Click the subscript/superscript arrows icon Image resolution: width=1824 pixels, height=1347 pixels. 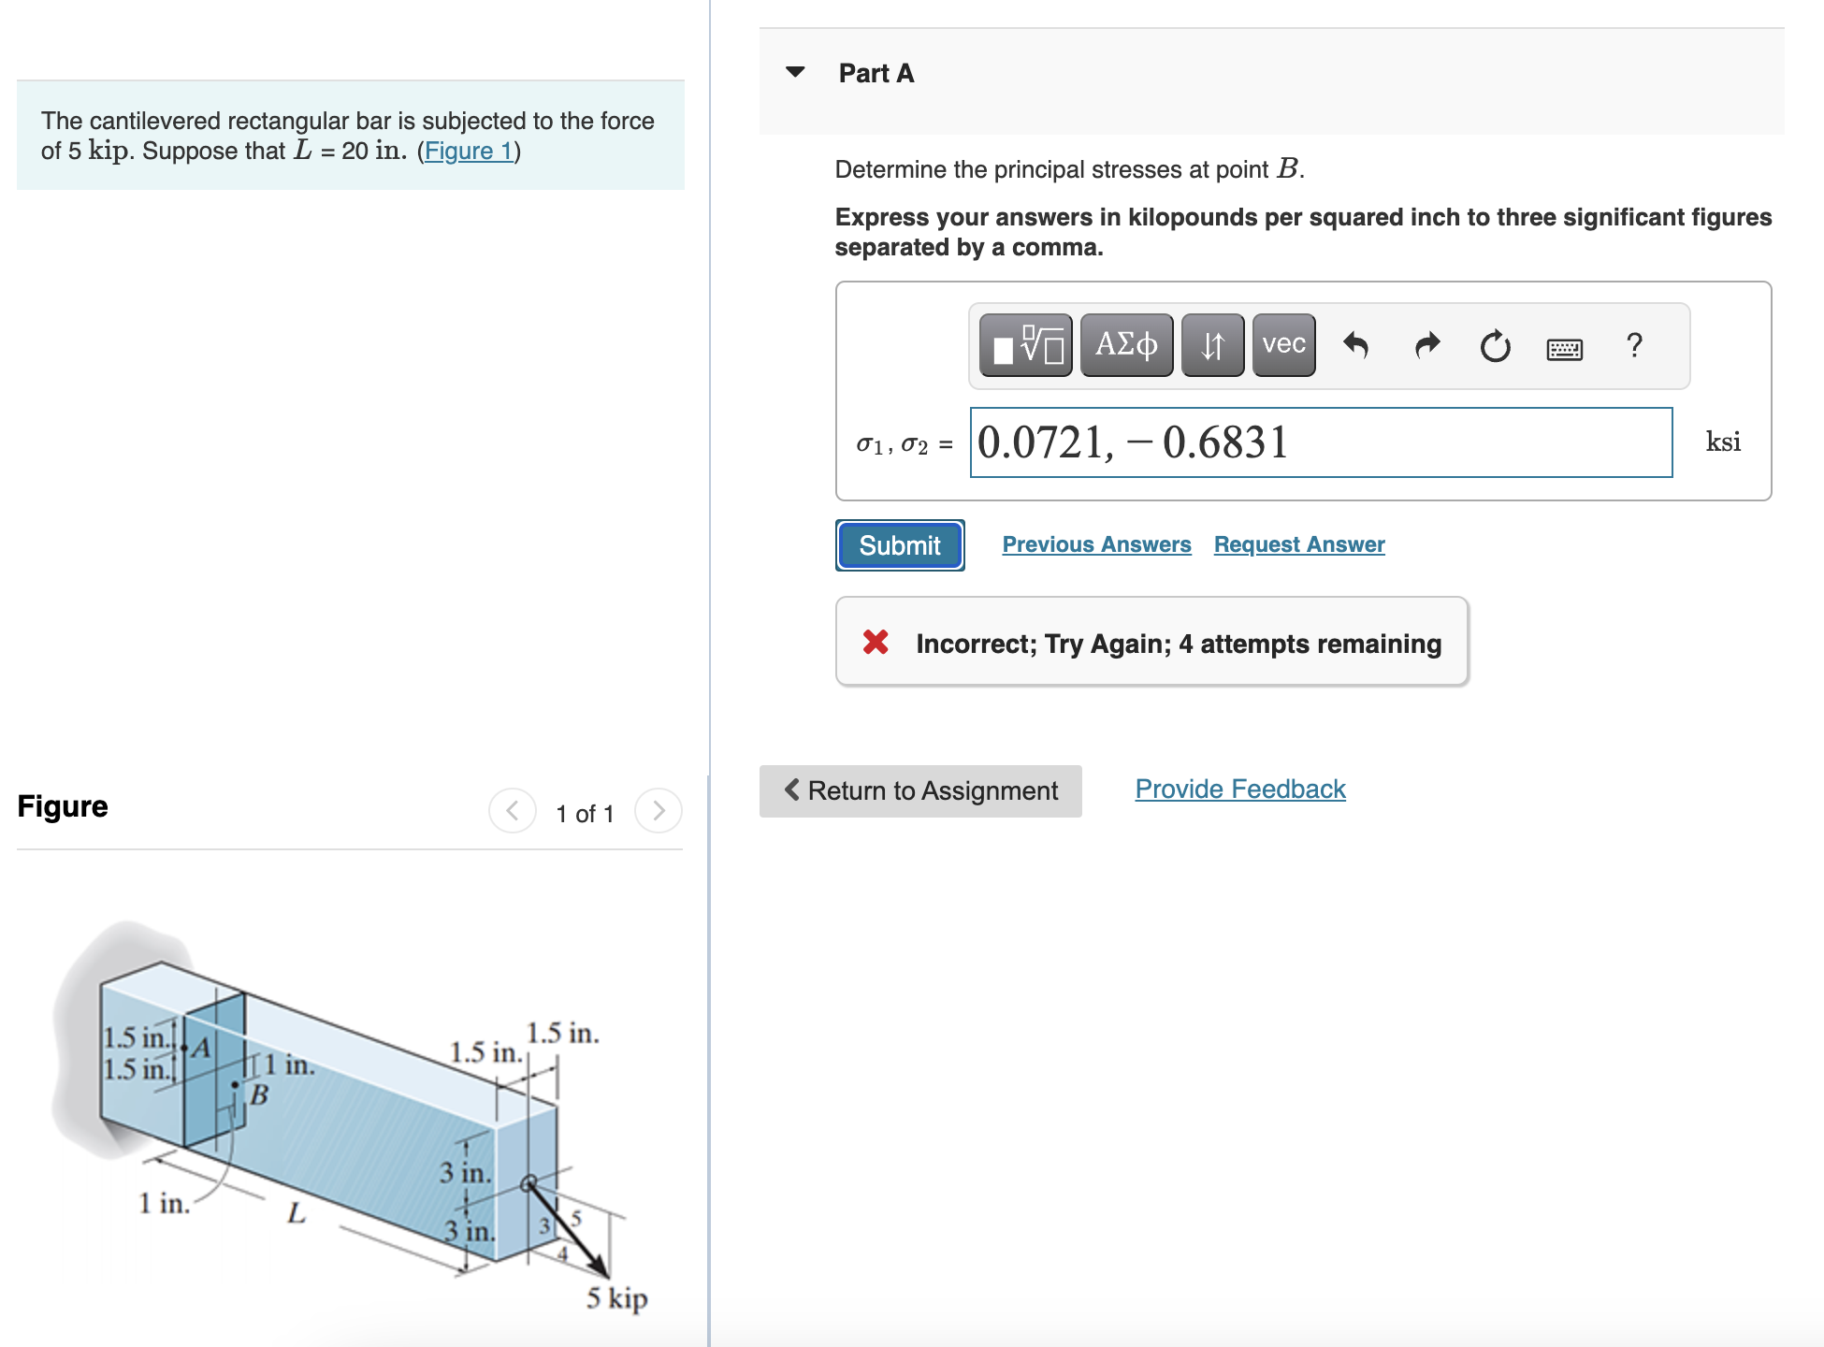[x=1213, y=344]
